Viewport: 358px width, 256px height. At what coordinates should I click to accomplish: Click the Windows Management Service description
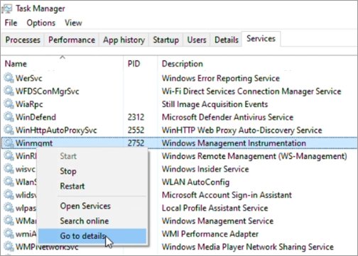pos(217,221)
